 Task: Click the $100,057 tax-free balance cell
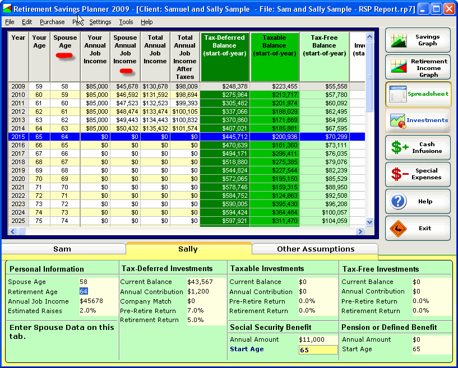(325, 212)
